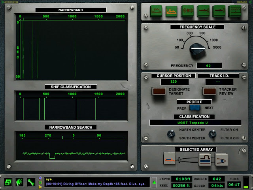Toggle the Filter On/Off switch

click(212, 134)
